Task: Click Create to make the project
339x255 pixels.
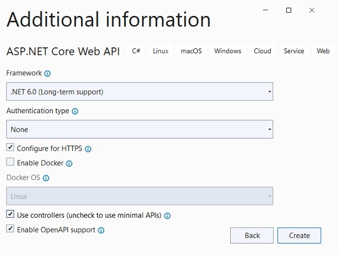Action: [299, 235]
